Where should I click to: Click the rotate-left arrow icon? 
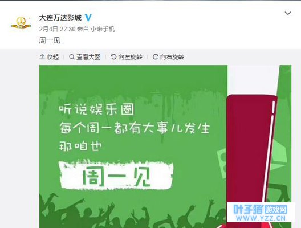tap(113, 56)
